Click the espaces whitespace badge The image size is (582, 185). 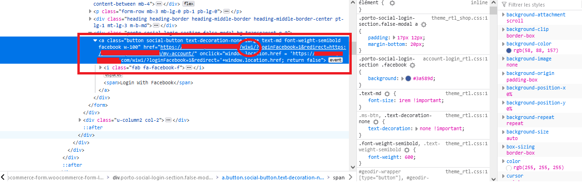point(113,75)
